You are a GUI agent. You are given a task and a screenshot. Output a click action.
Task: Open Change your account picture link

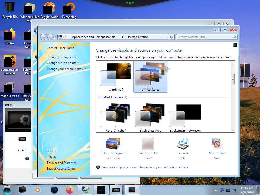click(66, 69)
